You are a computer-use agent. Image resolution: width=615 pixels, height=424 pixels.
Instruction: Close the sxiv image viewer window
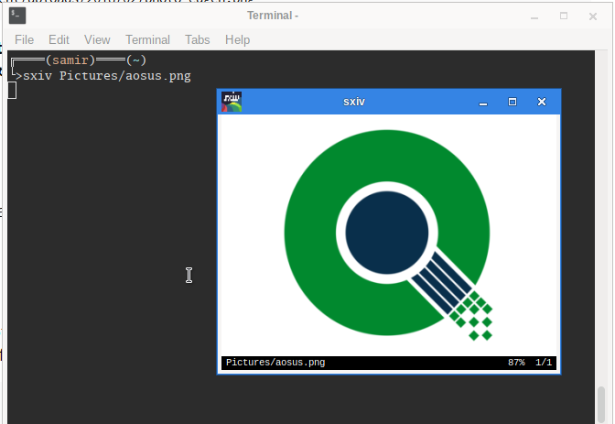pos(542,102)
